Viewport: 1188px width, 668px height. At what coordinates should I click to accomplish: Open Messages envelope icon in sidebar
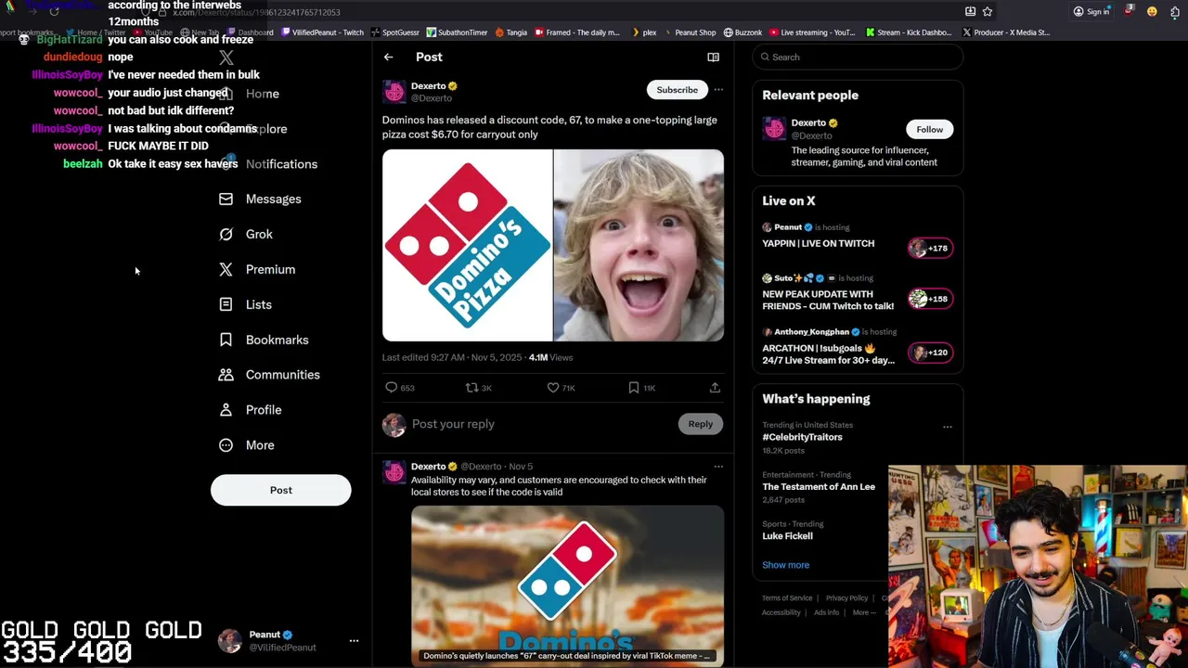tap(226, 199)
